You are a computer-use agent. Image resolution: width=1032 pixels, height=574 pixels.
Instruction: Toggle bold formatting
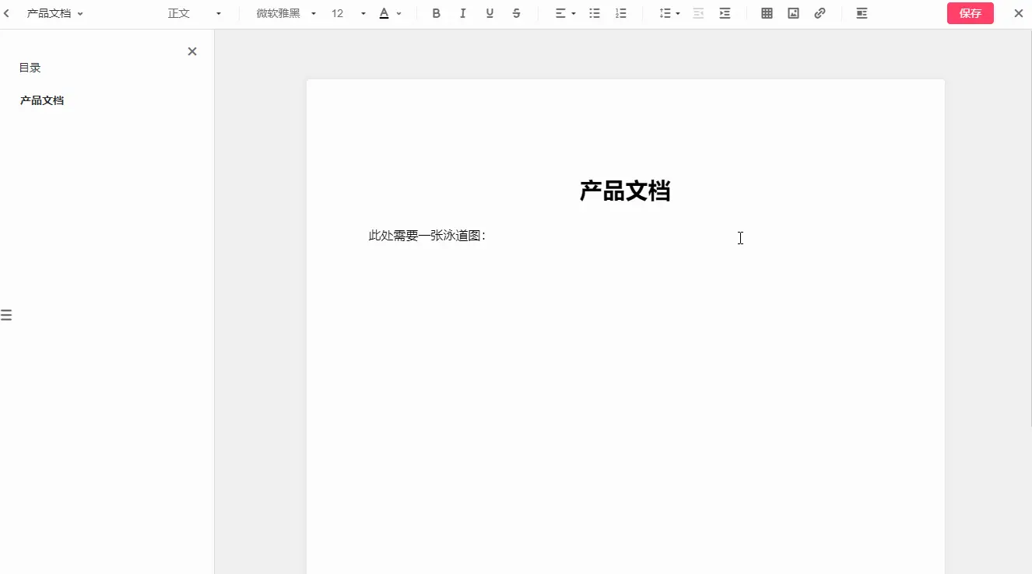(436, 13)
